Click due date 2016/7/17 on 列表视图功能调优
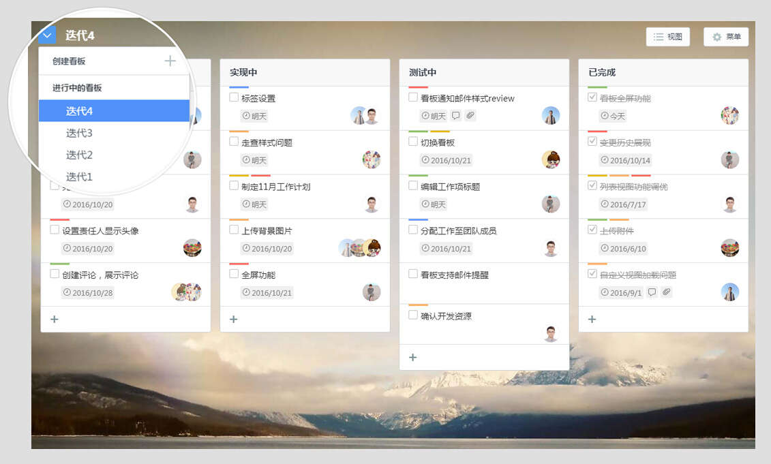This screenshot has height=464, width=771. (x=624, y=204)
